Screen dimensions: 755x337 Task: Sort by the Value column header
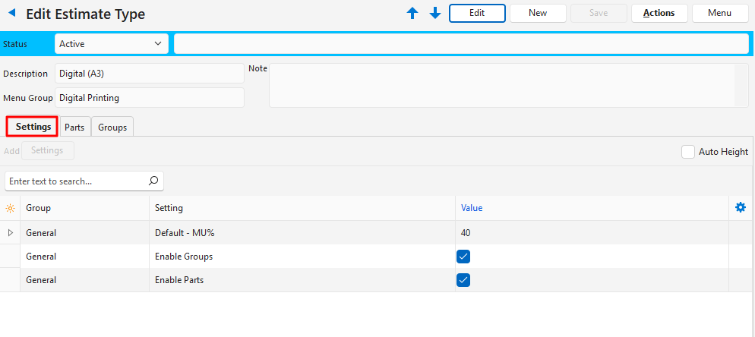[x=471, y=208]
